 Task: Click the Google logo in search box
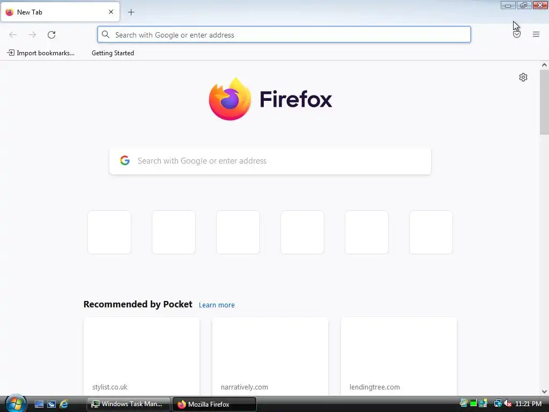point(125,160)
